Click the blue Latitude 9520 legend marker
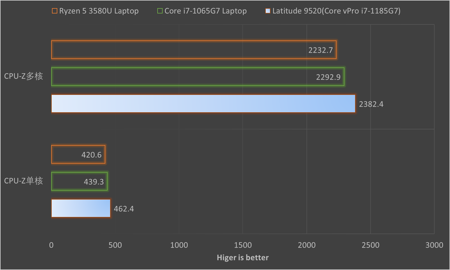 click(x=267, y=11)
